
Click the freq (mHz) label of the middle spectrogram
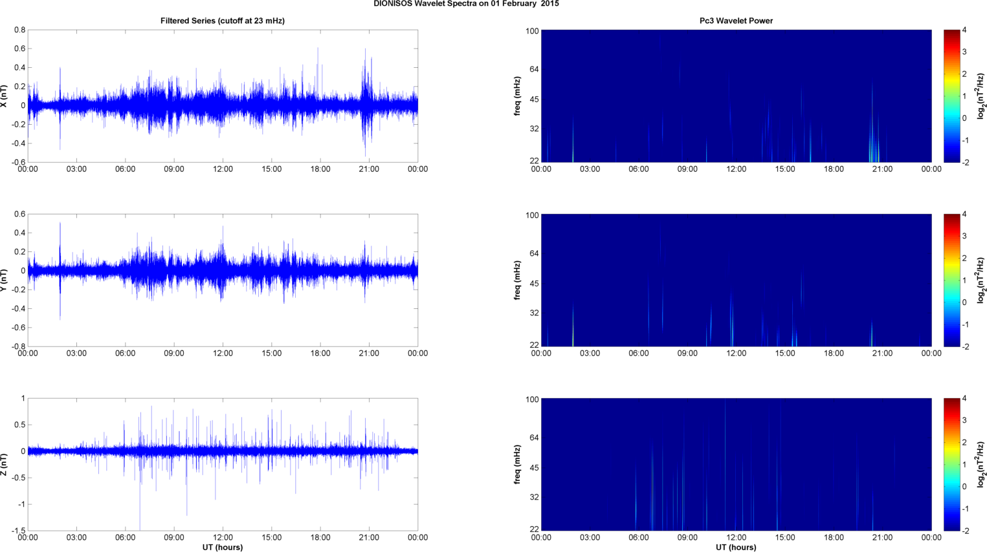(518, 280)
